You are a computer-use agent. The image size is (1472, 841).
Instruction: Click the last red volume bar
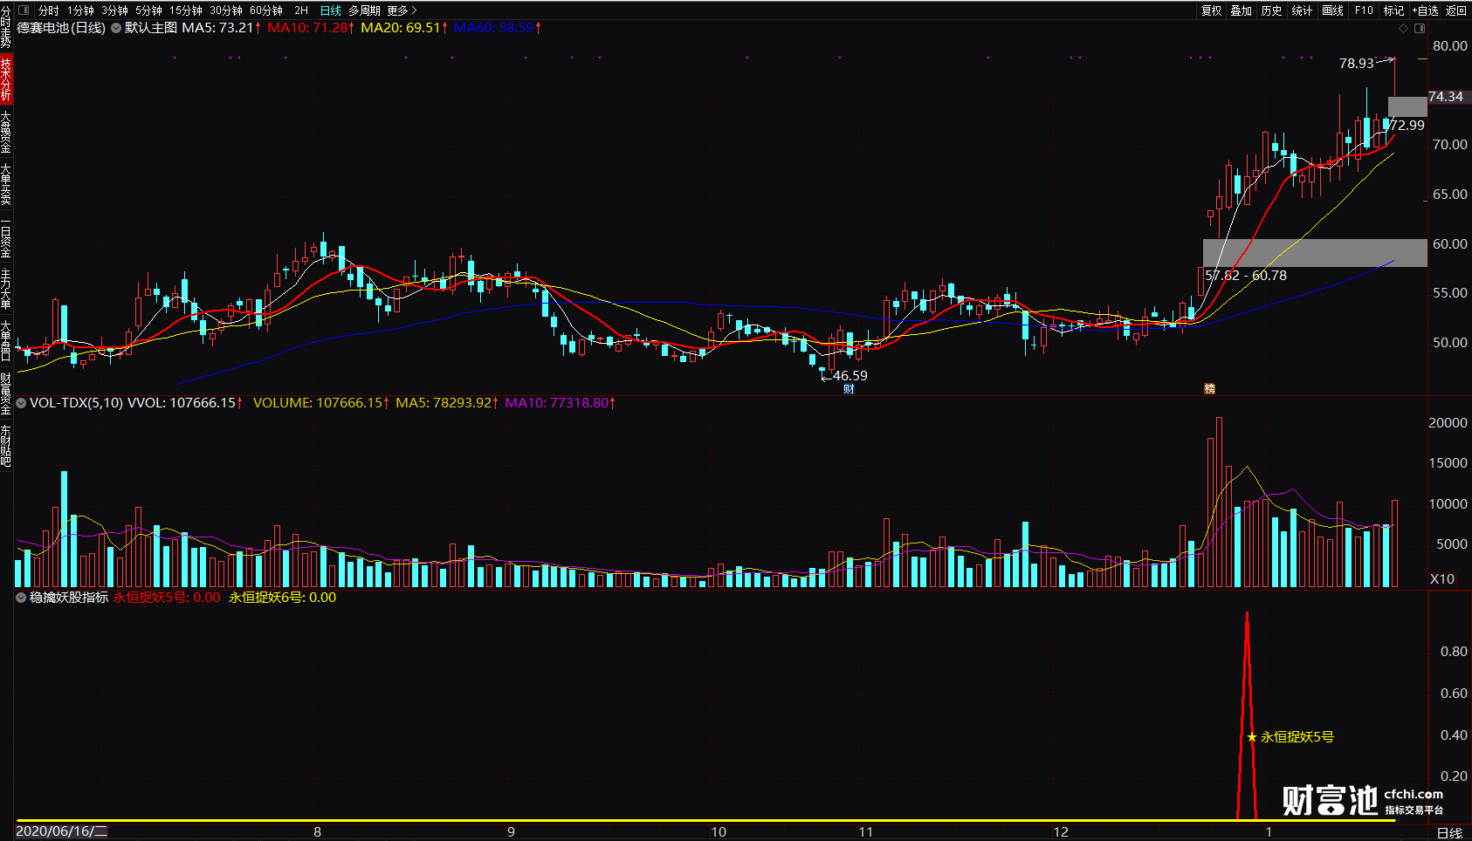[x=1394, y=544]
